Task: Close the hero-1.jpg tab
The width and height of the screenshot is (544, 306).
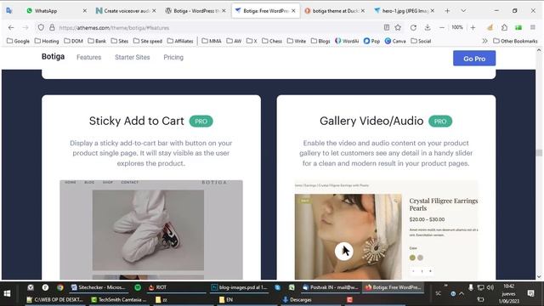Action: pyautogui.click(x=433, y=11)
